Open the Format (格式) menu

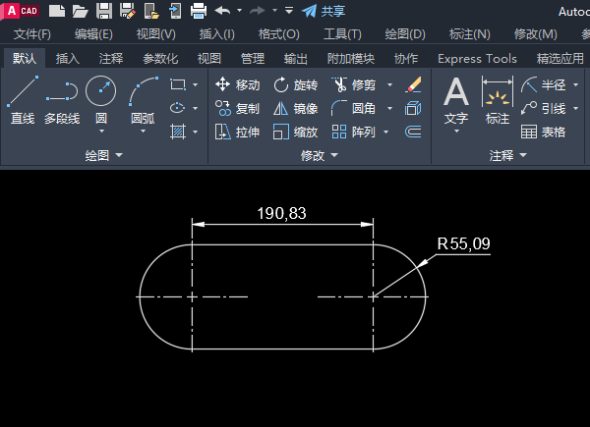tap(279, 34)
